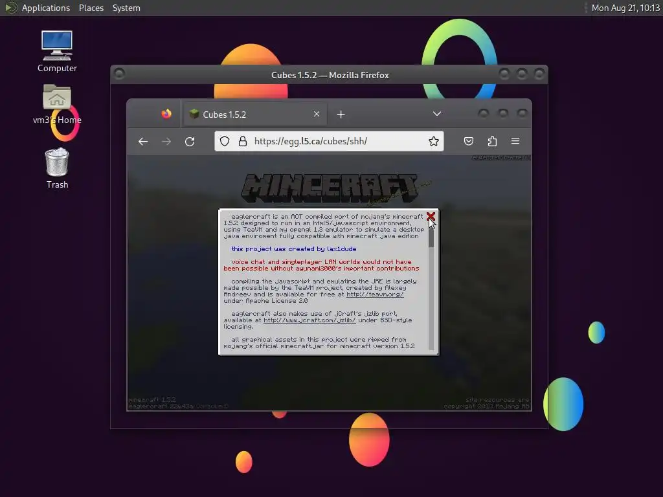Click the MATE logo in top panel
Viewport: 663px width, 497px height.
(11, 8)
